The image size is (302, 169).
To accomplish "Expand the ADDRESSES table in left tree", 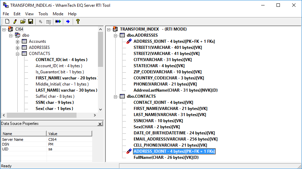I will [18, 48].
